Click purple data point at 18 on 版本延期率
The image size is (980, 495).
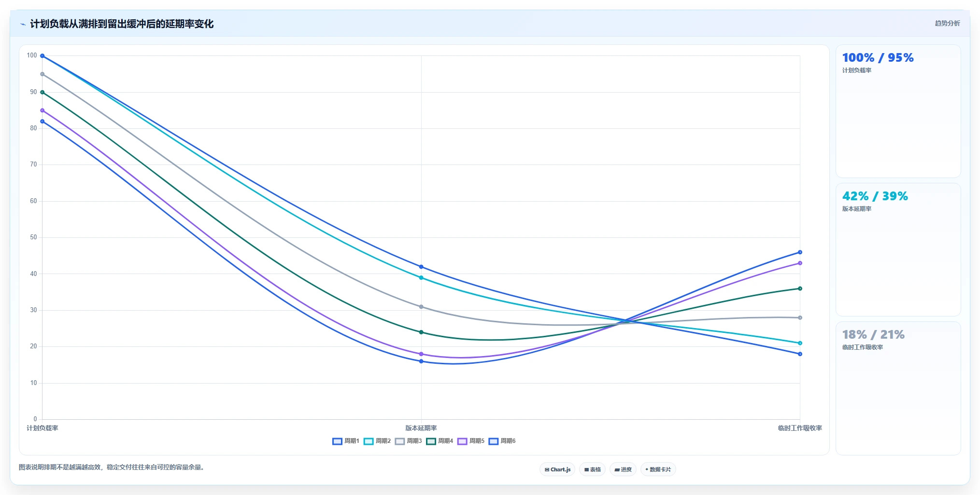421,354
